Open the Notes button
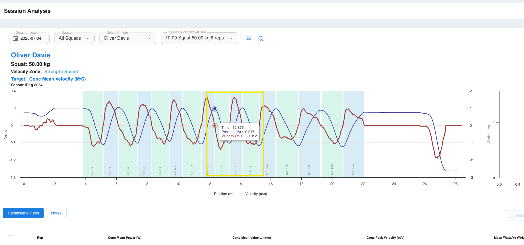 tap(56, 213)
